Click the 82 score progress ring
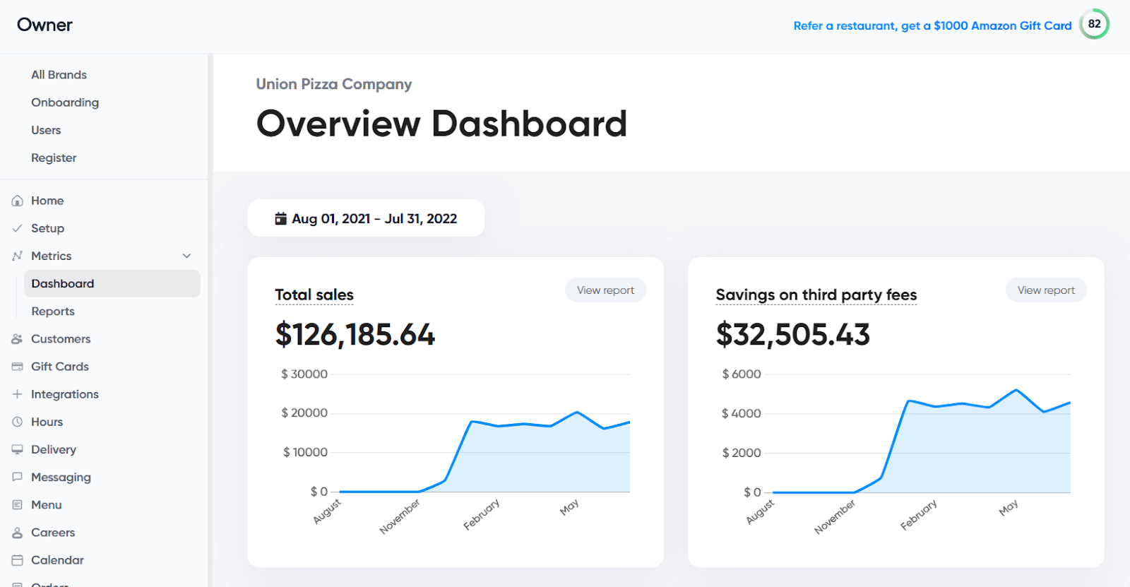The image size is (1130, 587). (x=1094, y=24)
